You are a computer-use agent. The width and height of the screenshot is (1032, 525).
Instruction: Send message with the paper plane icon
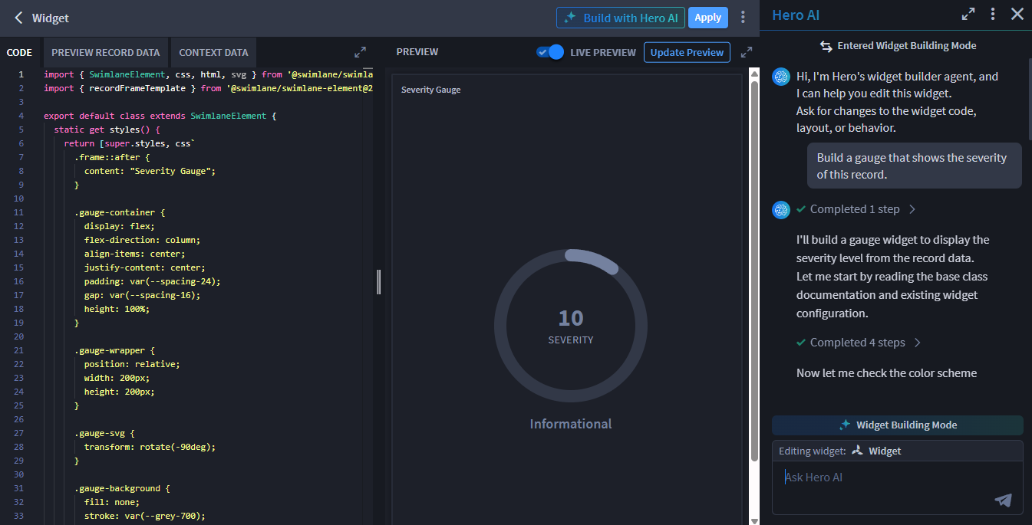[x=1004, y=500]
